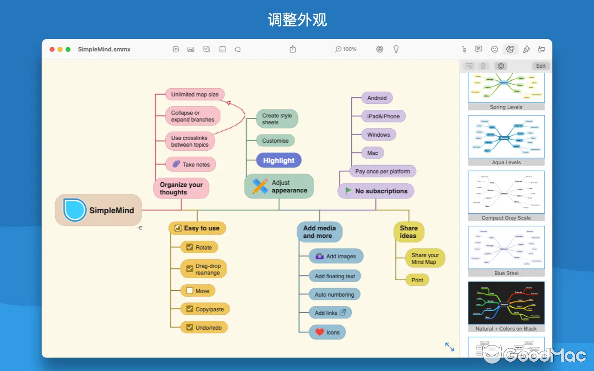
Task: Select the Highlight node
Action: coord(279,160)
